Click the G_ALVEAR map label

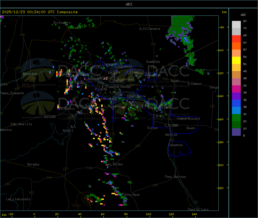(171, 125)
